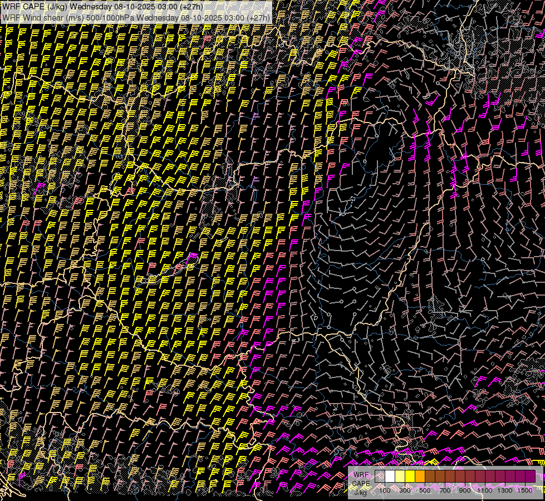The width and height of the screenshot is (545, 501).
Task: Select the darkest purple swatch ending the legend
Action: click(x=530, y=477)
